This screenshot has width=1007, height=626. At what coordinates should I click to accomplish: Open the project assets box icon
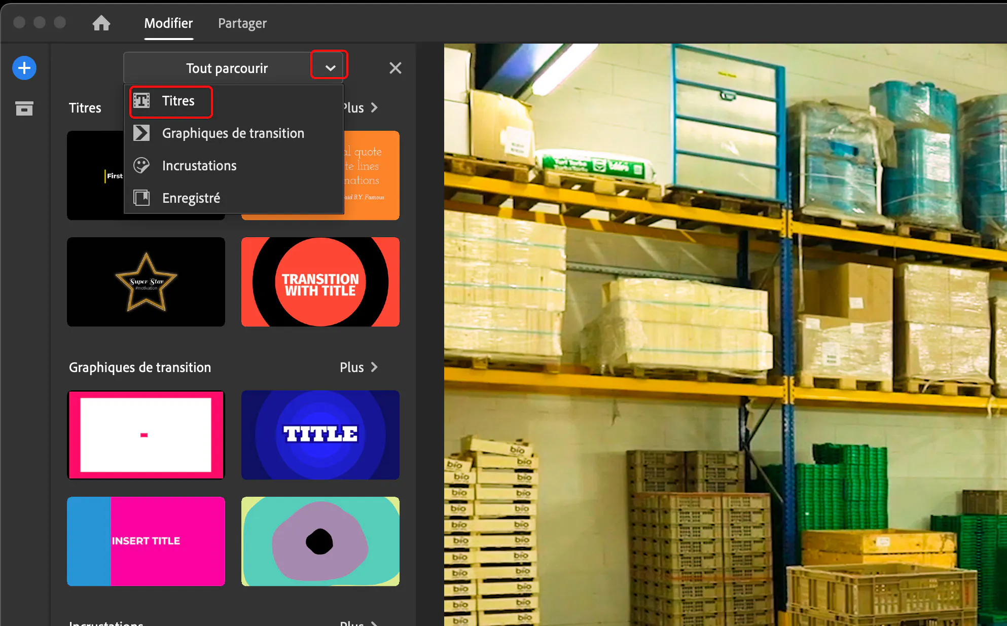[24, 108]
